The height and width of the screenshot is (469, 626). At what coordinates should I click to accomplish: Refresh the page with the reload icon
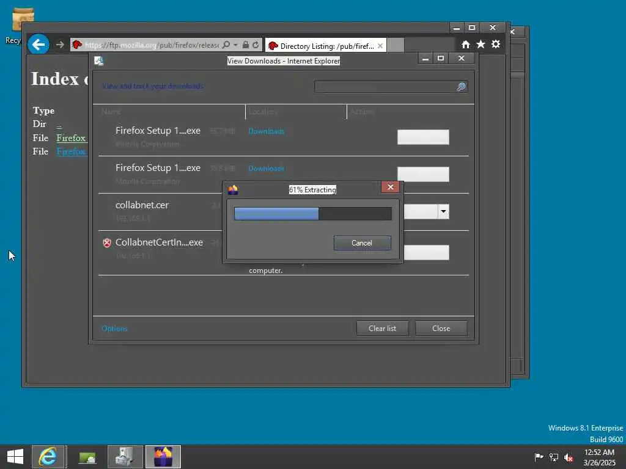[256, 45]
